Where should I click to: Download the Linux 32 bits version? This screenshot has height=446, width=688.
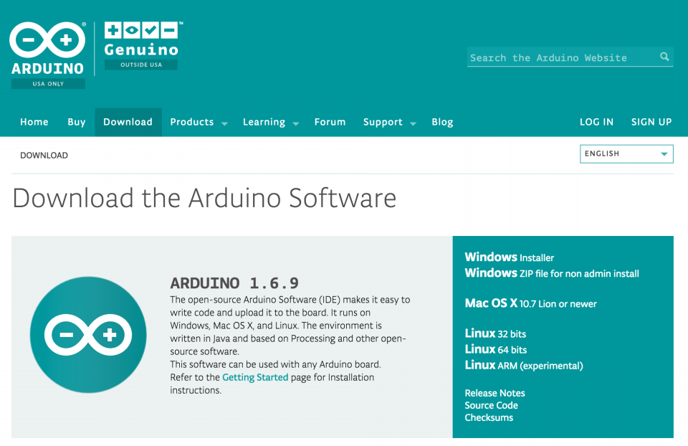click(x=495, y=333)
